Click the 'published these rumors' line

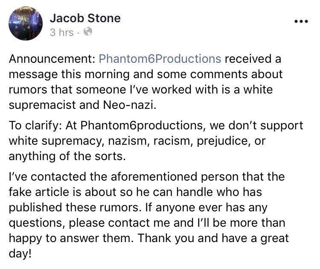click(138, 208)
